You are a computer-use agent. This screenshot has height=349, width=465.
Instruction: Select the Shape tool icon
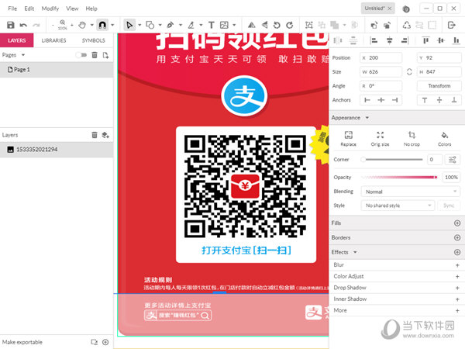150,25
